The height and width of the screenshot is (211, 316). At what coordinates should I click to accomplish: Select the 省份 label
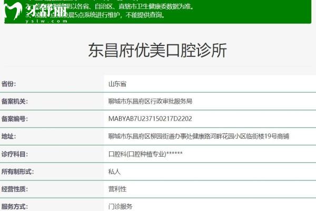tap(8, 84)
